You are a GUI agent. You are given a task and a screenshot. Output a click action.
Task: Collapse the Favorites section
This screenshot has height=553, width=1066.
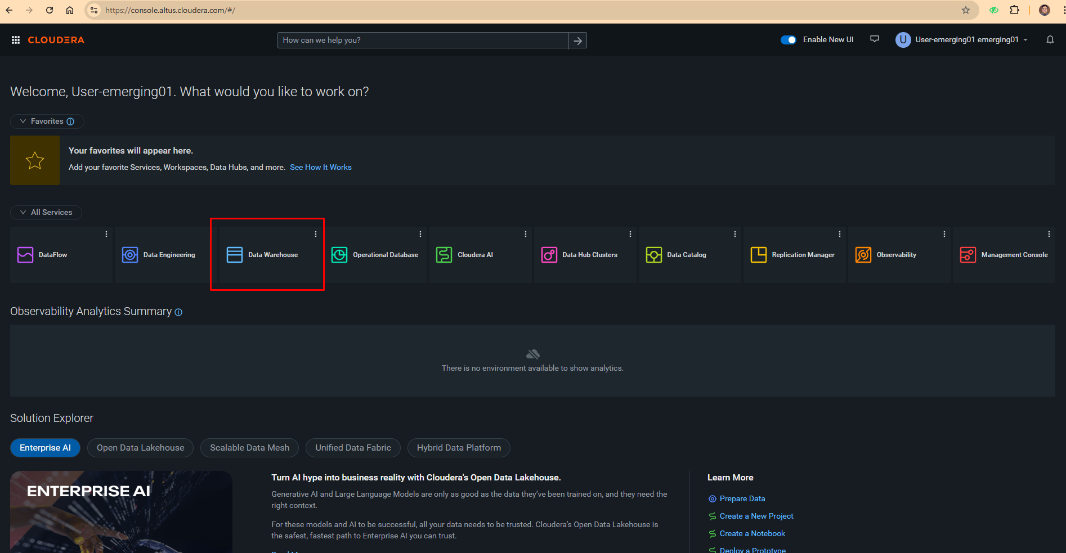(x=23, y=121)
